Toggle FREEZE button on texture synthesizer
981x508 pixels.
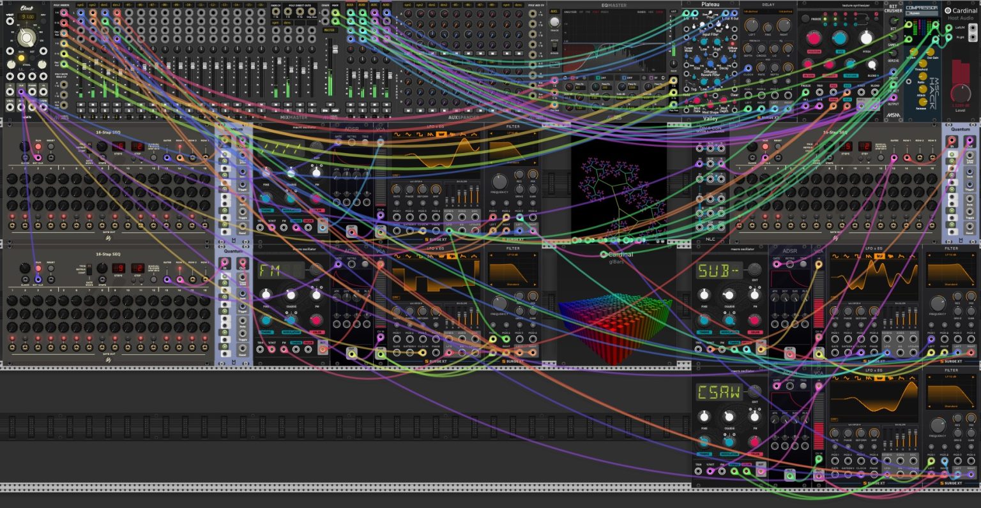click(x=805, y=19)
